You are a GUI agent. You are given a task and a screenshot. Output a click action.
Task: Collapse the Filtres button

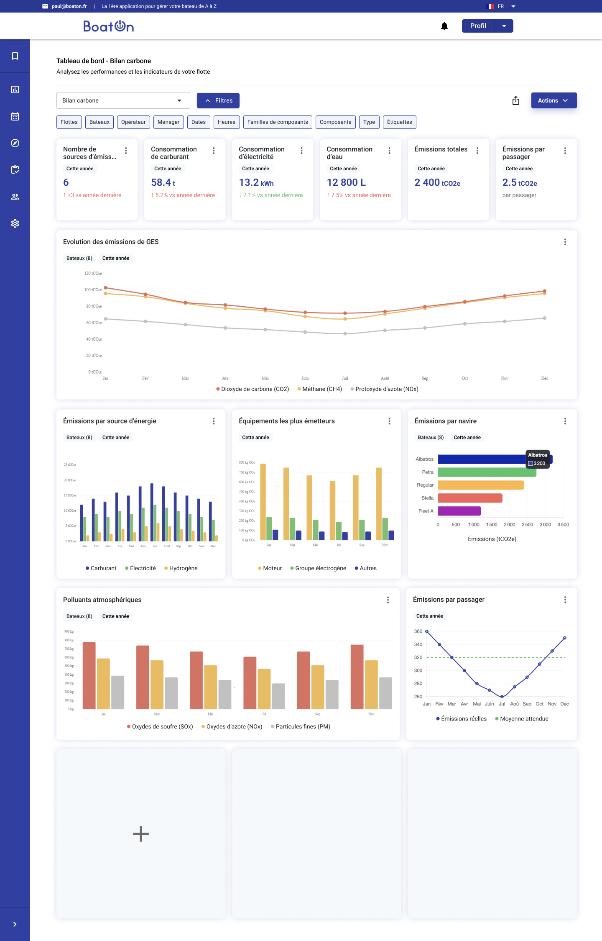[218, 101]
